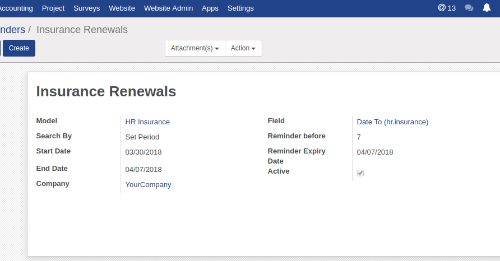Expand the Attachment(s) dropdown

pyautogui.click(x=195, y=48)
